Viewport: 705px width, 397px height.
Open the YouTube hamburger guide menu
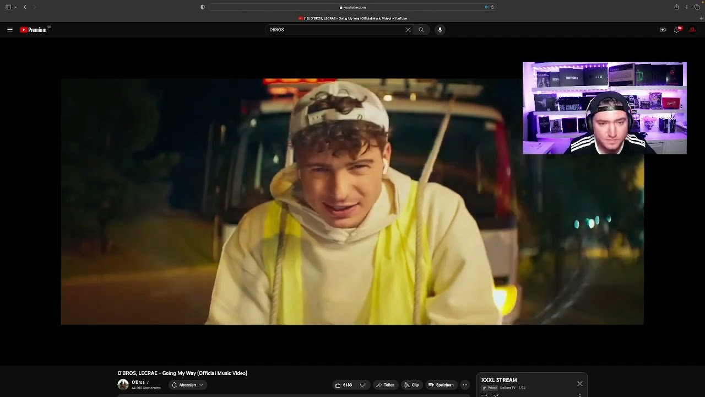point(10,30)
